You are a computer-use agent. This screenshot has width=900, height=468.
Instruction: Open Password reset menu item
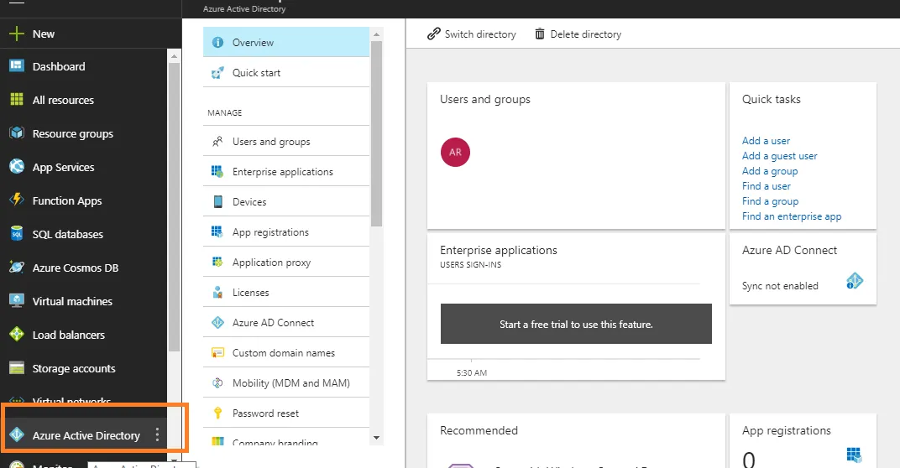click(x=285, y=413)
